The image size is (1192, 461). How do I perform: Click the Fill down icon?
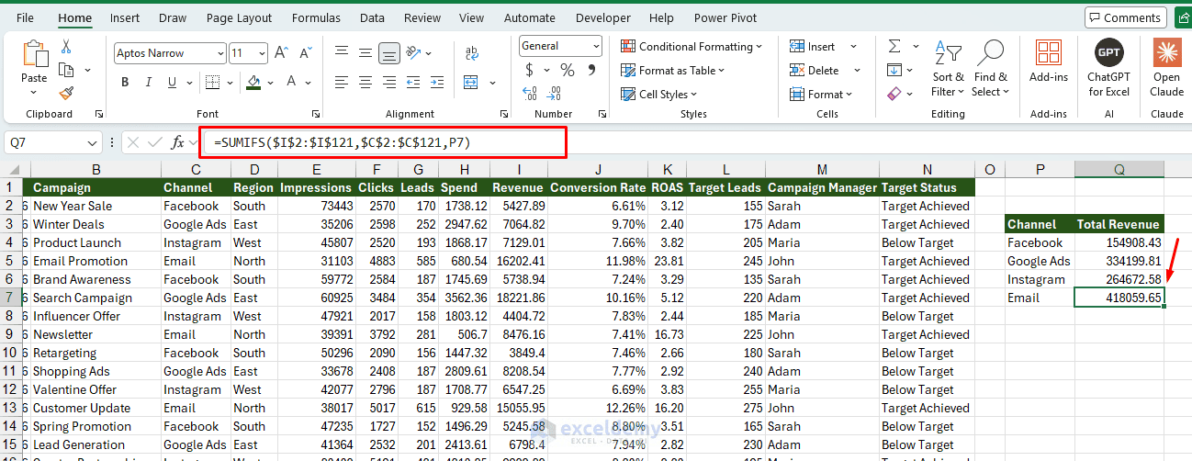tap(894, 70)
